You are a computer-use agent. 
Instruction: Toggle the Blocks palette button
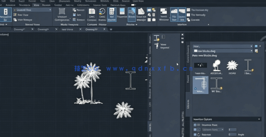tap(132, 15)
